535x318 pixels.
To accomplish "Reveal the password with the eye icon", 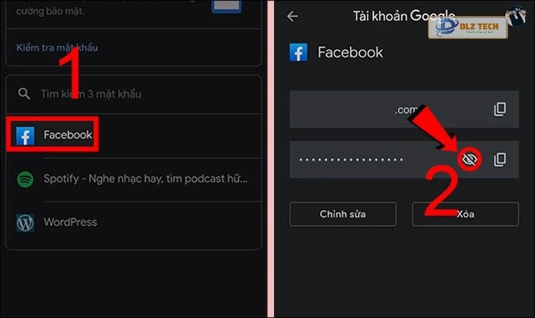I will click(469, 159).
